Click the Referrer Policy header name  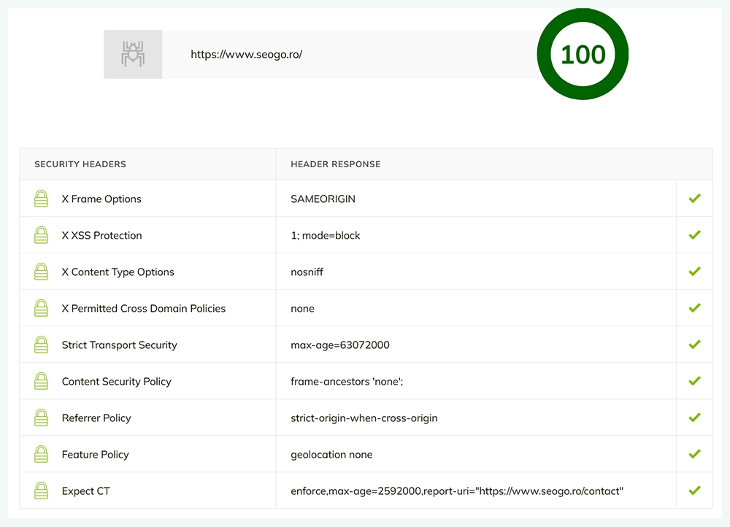96,418
